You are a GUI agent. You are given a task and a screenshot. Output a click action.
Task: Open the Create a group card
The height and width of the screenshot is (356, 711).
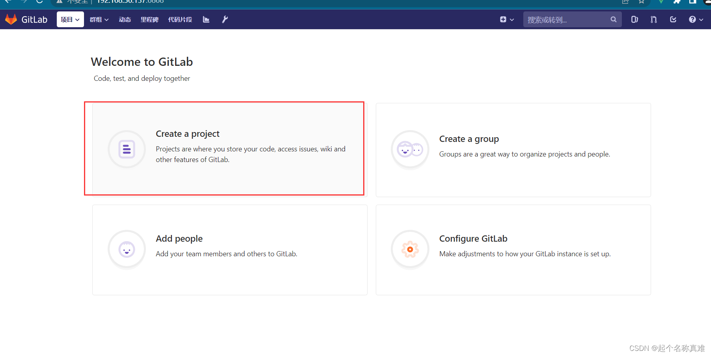pyautogui.click(x=513, y=150)
